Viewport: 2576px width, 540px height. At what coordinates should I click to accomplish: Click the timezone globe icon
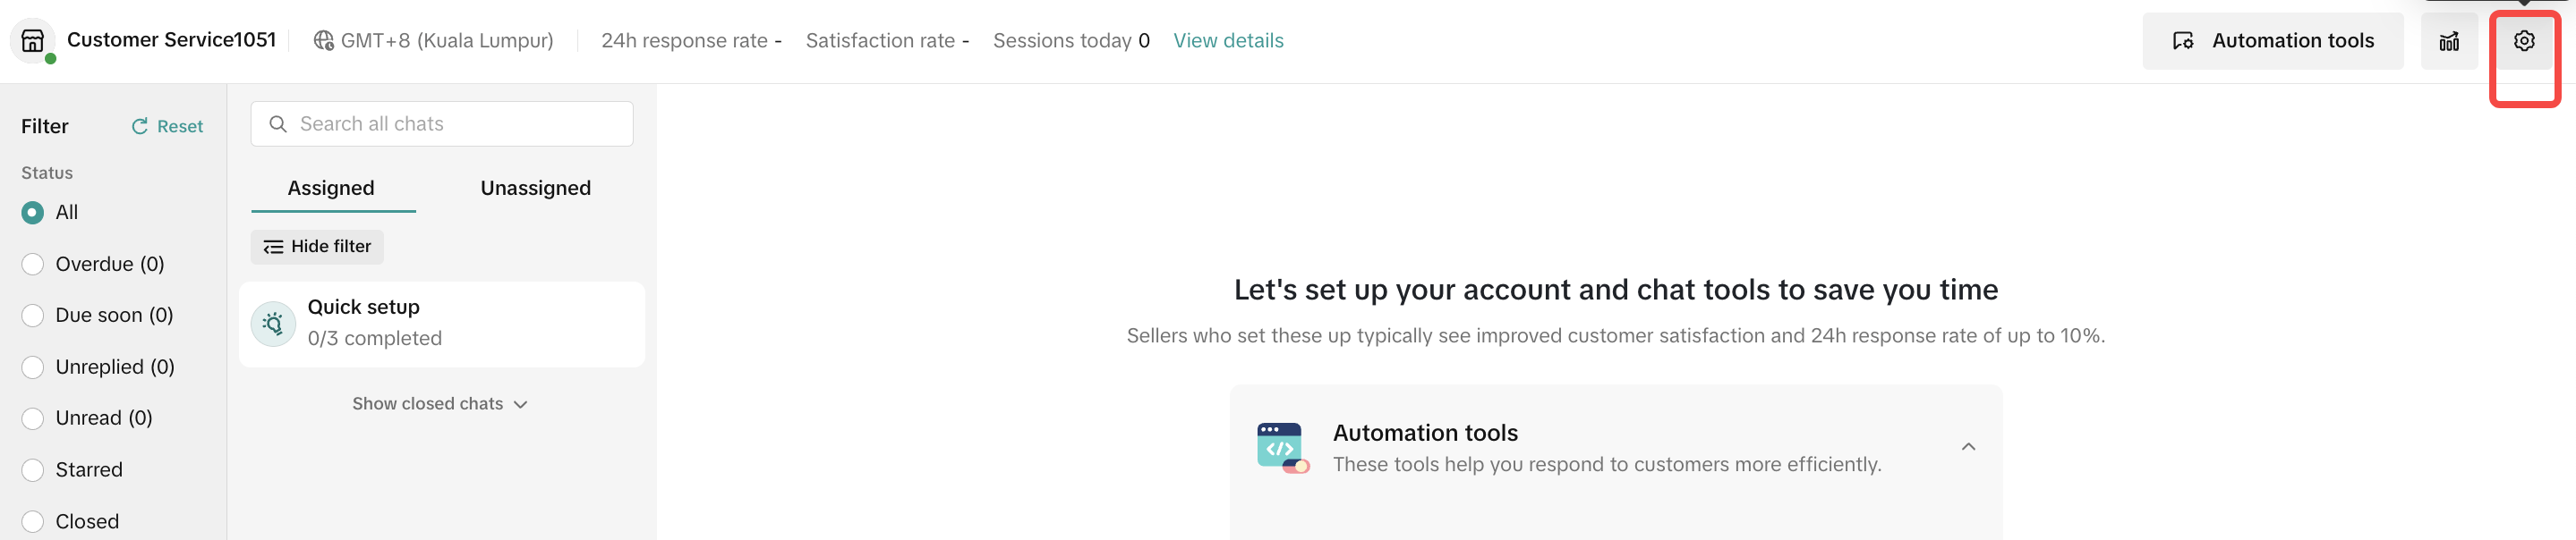(x=323, y=41)
